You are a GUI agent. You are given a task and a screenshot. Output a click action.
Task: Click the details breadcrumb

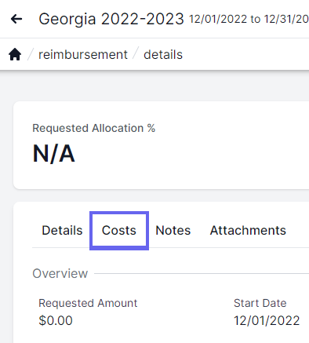point(163,55)
